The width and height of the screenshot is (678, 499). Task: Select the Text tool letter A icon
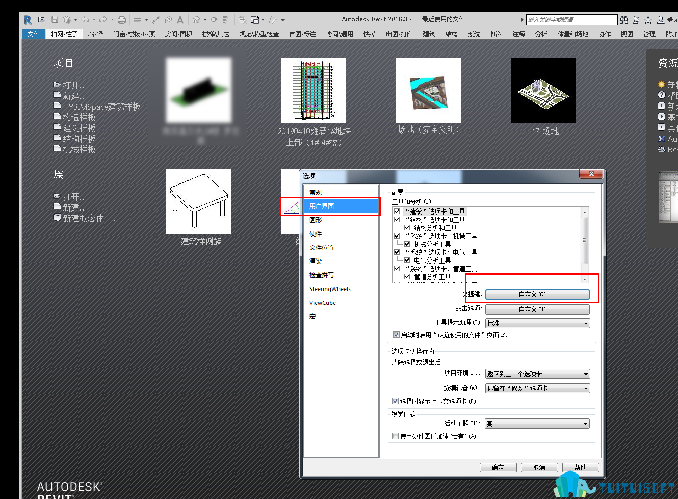click(180, 20)
